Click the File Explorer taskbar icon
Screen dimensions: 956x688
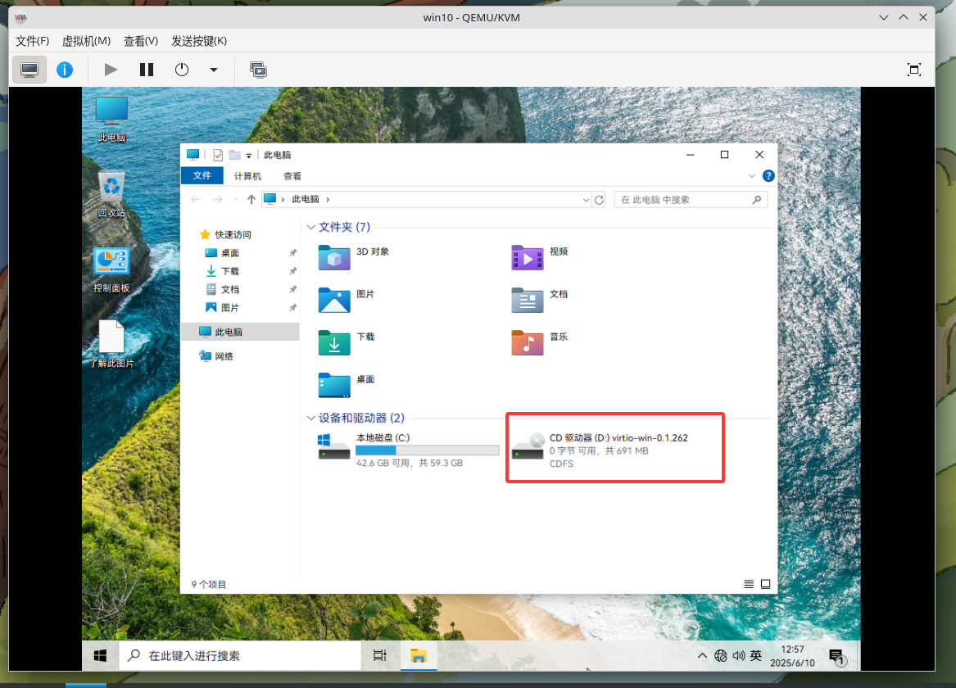pyautogui.click(x=419, y=656)
